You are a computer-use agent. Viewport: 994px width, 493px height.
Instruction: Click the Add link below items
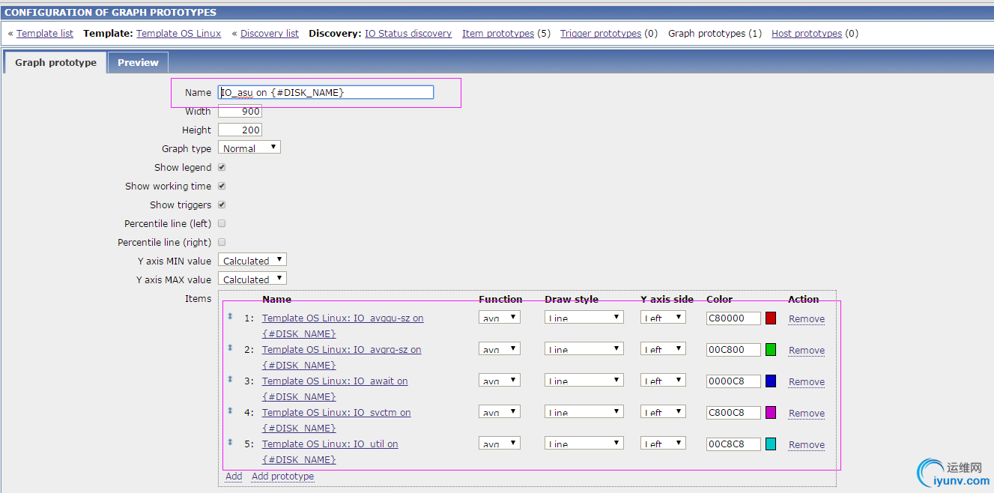(234, 476)
